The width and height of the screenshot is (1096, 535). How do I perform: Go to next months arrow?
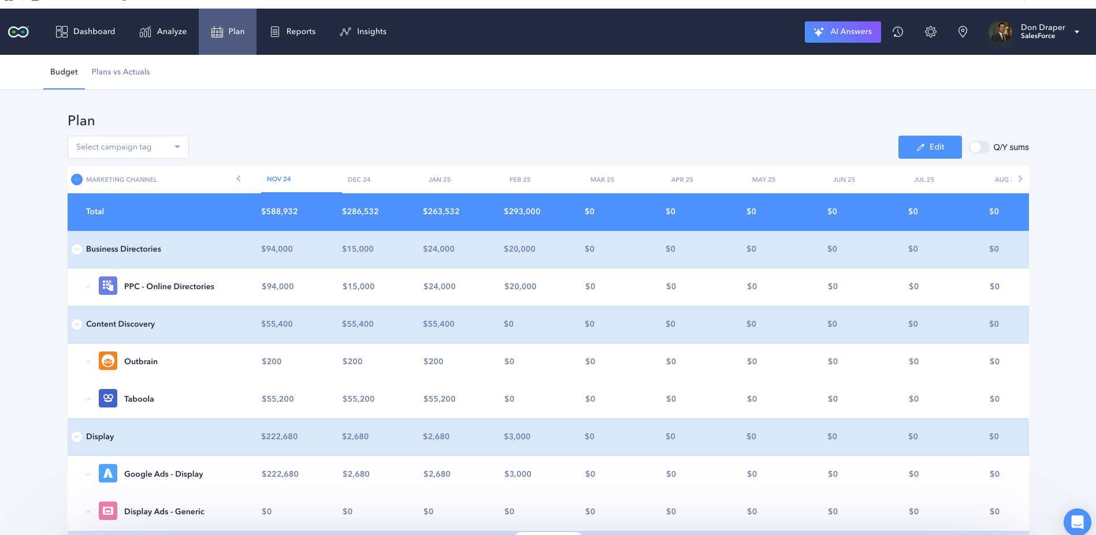(x=1020, y=179)
